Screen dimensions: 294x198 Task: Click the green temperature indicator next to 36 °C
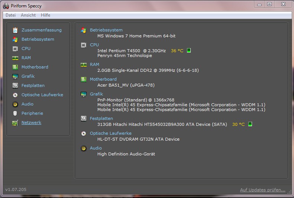(189, 50)
